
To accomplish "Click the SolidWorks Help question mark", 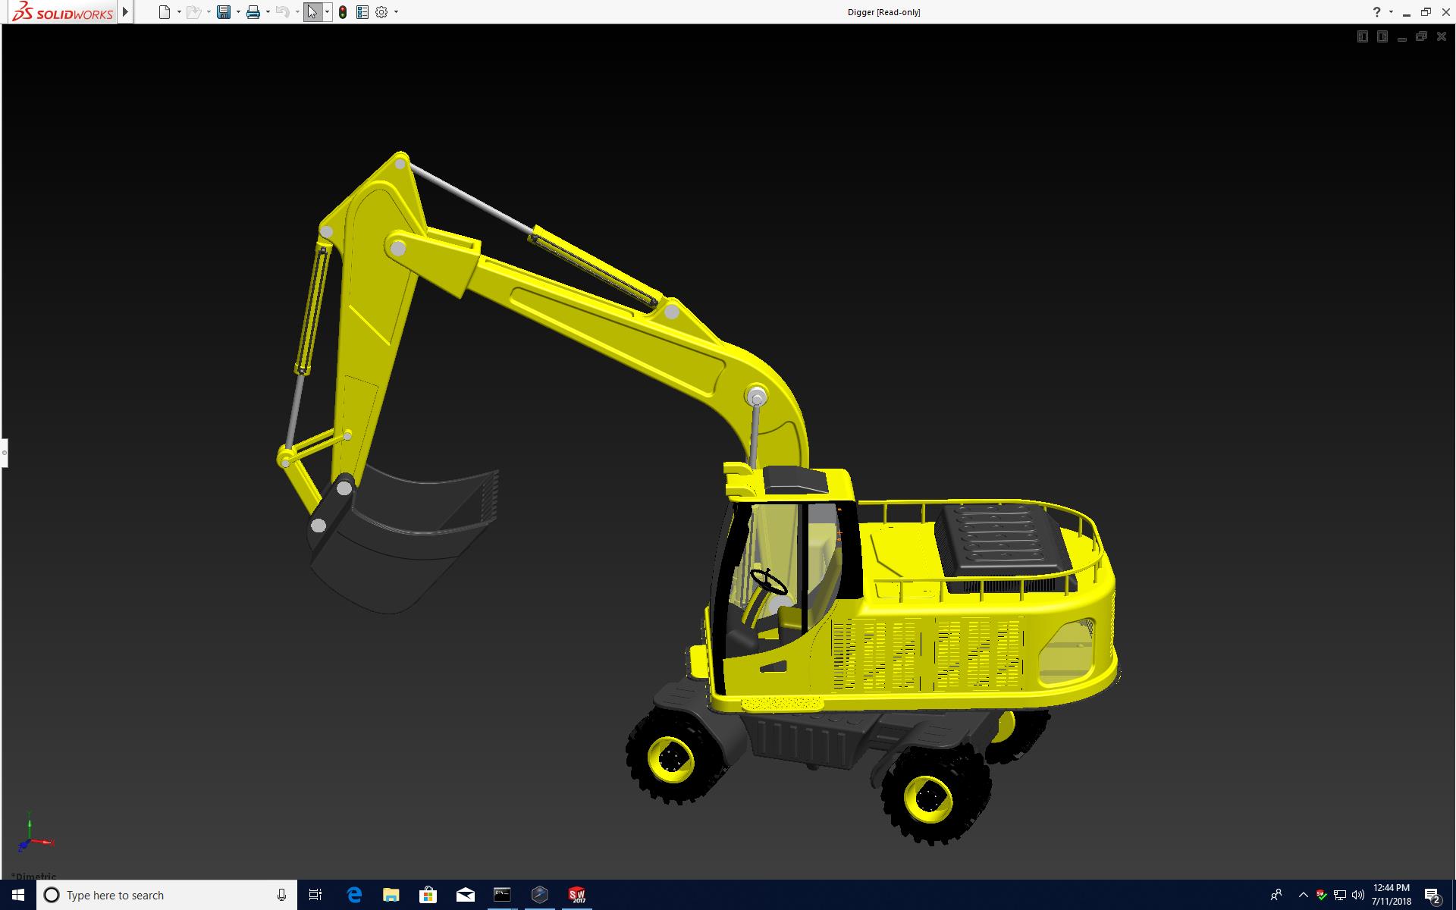I will click(1376, 12).
